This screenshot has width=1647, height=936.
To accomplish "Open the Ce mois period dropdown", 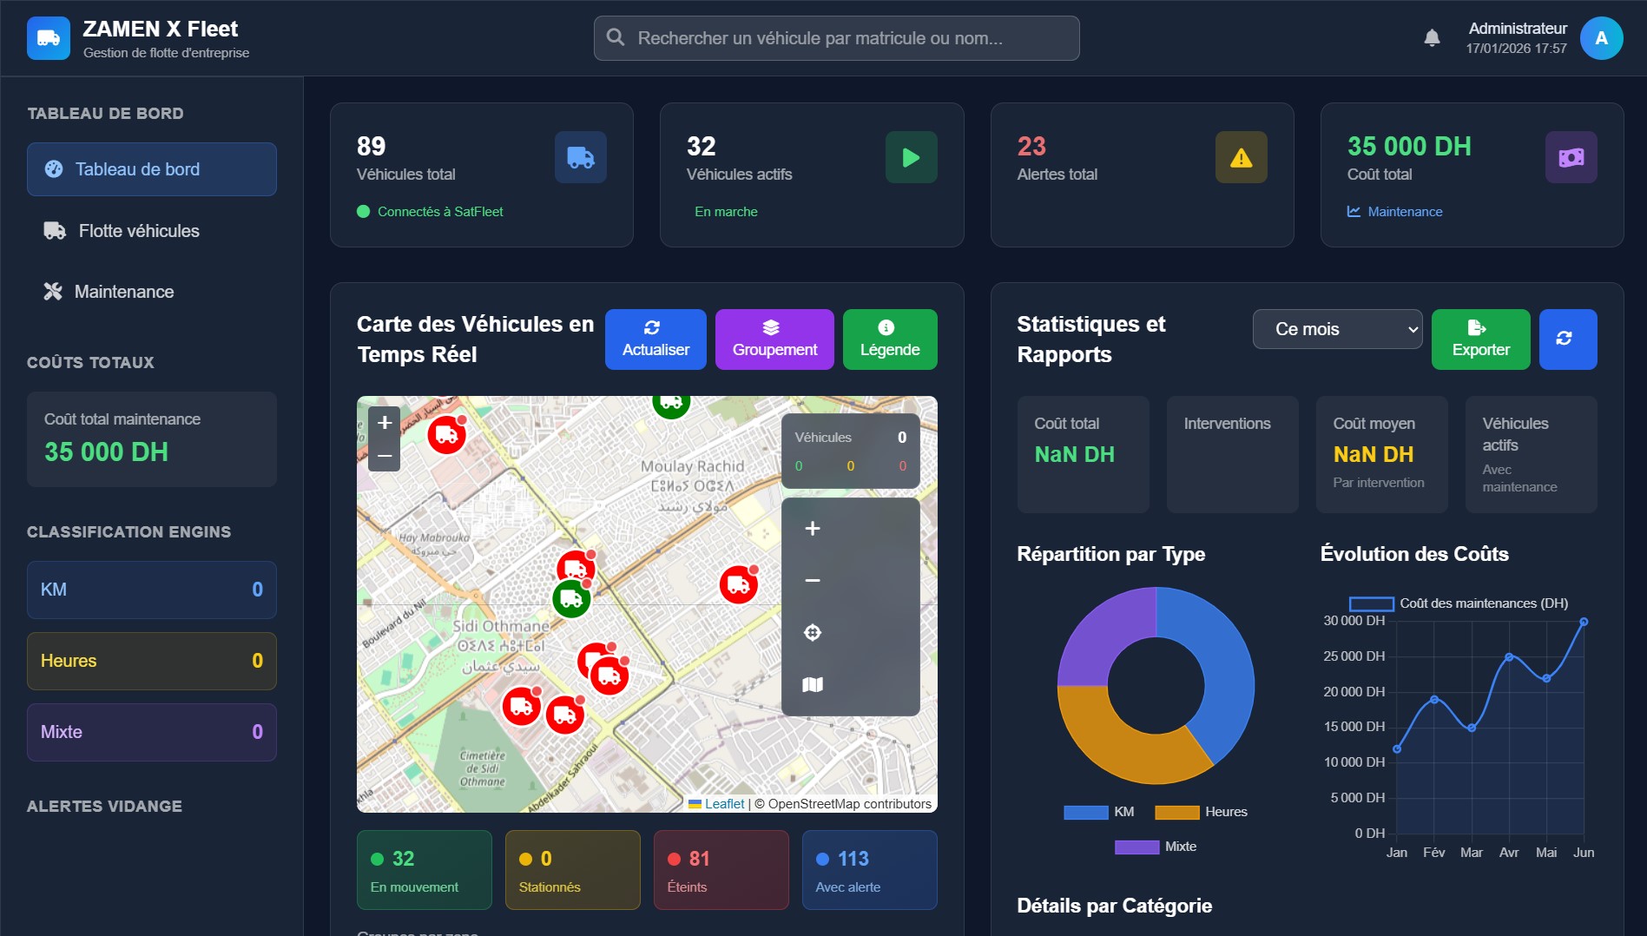I will pos(1337,329).
